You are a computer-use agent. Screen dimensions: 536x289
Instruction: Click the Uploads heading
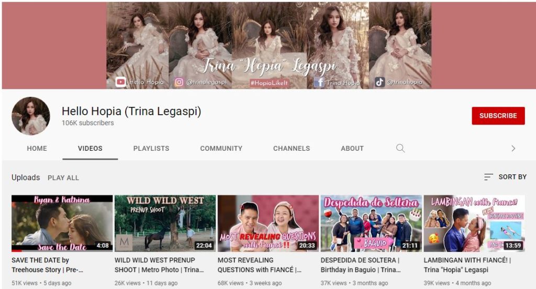26,177
